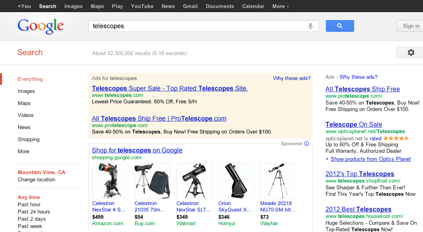
Task: Click Meade 20218 telescope thumbnail
Action: tap(278, 181)
